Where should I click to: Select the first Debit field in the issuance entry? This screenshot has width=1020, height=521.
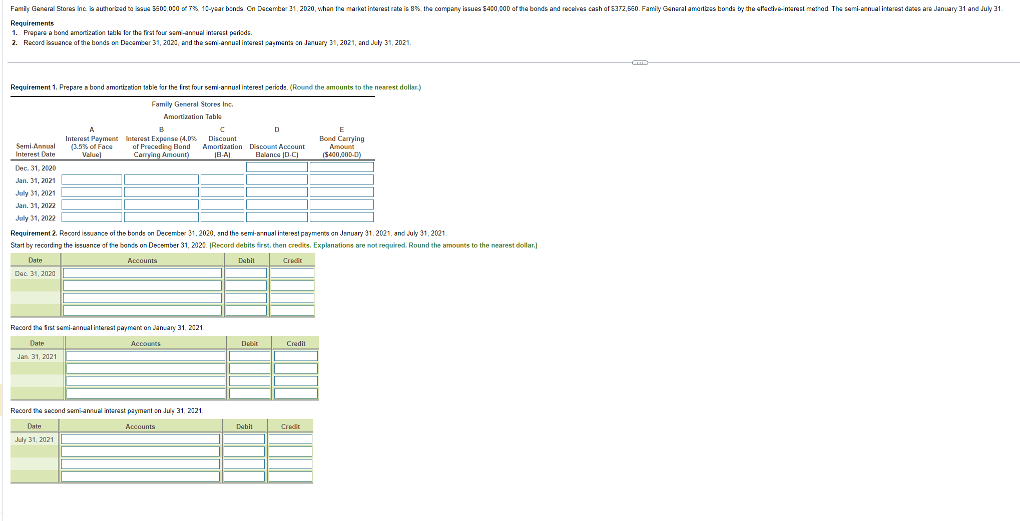point(246,273)
